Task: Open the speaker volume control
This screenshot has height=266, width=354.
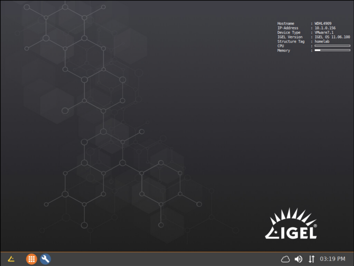Action: (298, 259)
